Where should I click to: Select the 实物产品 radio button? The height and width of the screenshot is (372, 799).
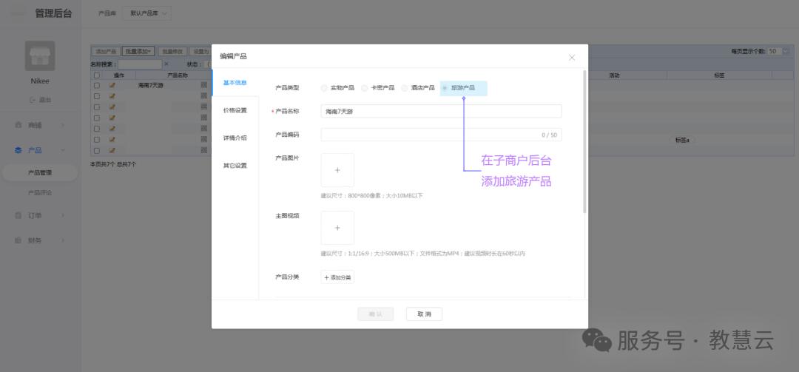pyautogui.click(x=325, y=88)
